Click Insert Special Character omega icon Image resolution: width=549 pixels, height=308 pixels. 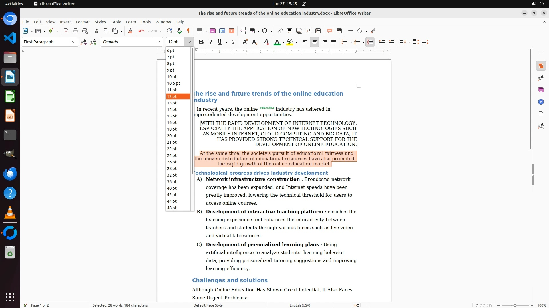(x=265, y=31)
